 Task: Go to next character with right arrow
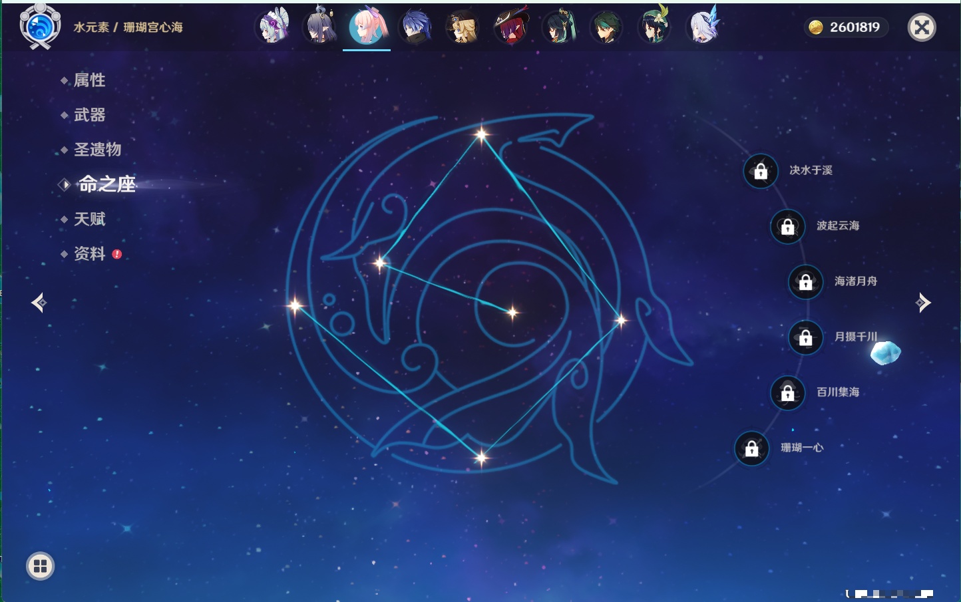[x=923, y=303]
